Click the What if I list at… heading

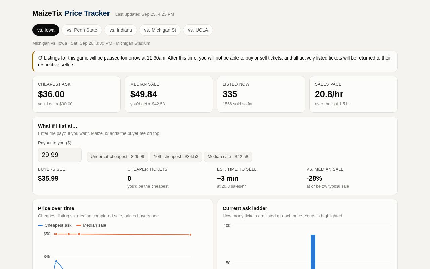pos(57,126)
